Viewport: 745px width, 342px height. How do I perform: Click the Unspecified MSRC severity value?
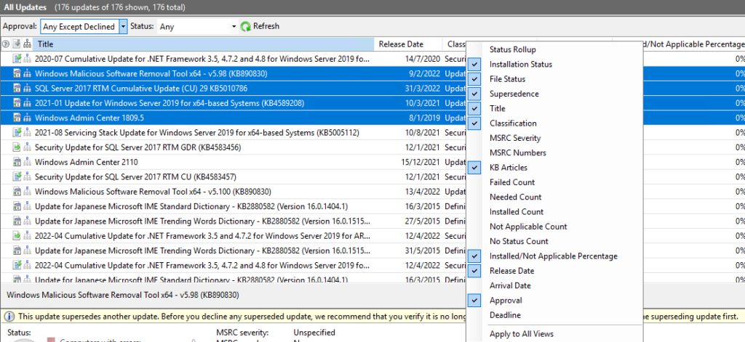314,333
